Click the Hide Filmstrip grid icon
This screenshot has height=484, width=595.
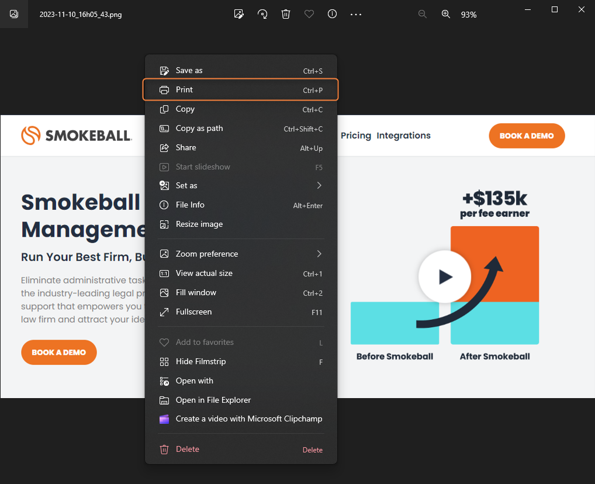[164, 362]
